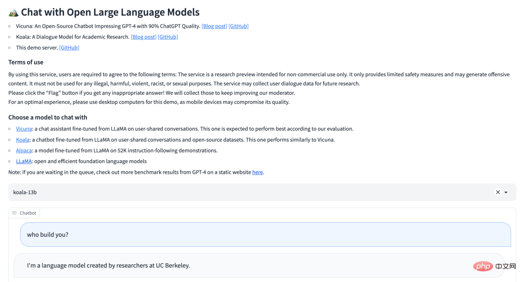This screenshot has width=521, height=282.
Task: Select the UC Berkeley chatbot reply
Action: point(259,266)
